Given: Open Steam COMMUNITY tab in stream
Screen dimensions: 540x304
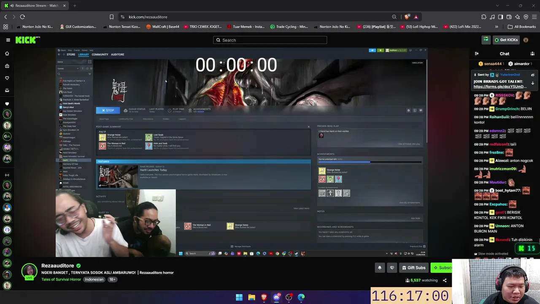Looking at the screenshot, I should [x=100, y=54].
